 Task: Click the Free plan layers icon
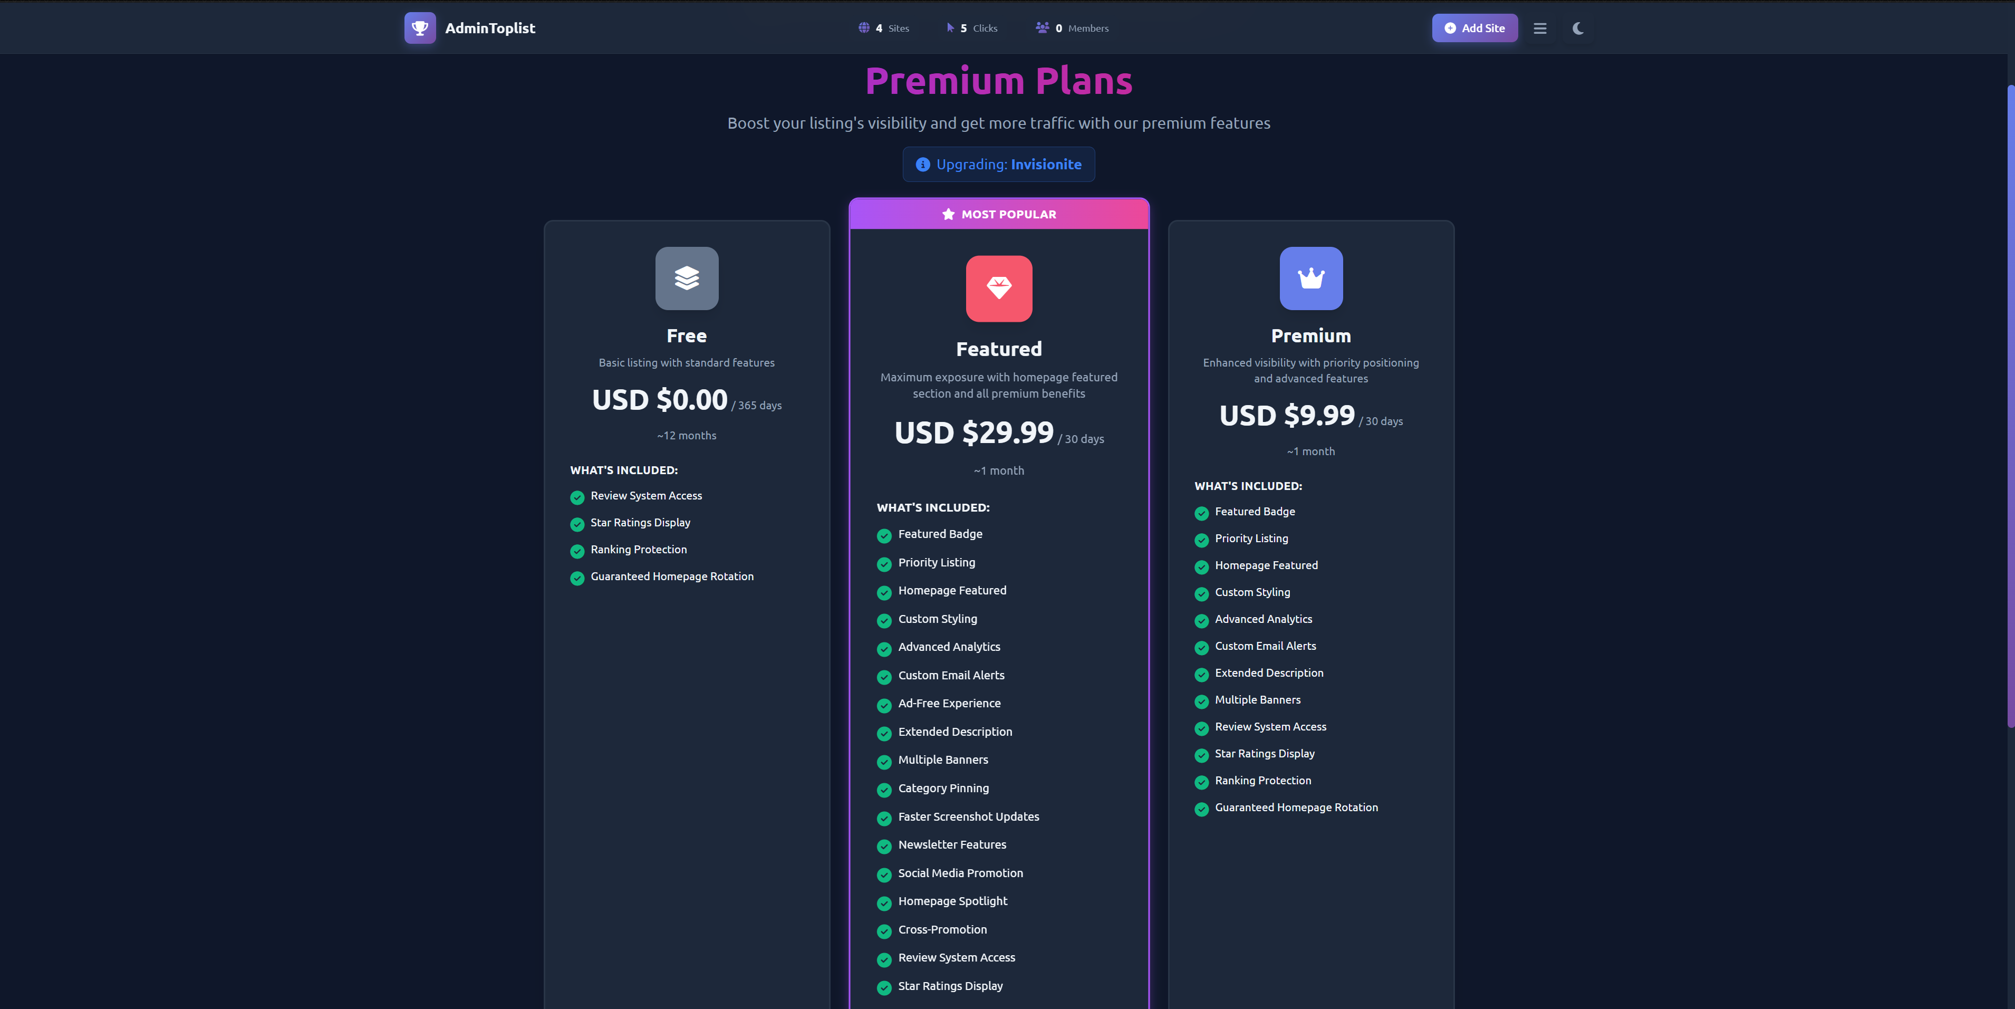687,278
